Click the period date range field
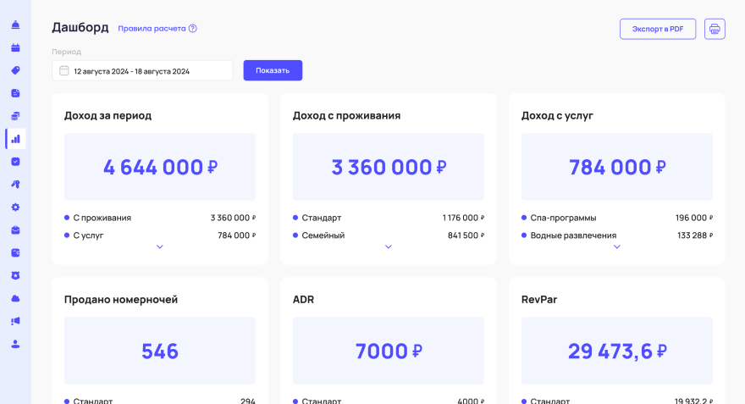This screenshot has width=745, height=404. coord(142,71)
